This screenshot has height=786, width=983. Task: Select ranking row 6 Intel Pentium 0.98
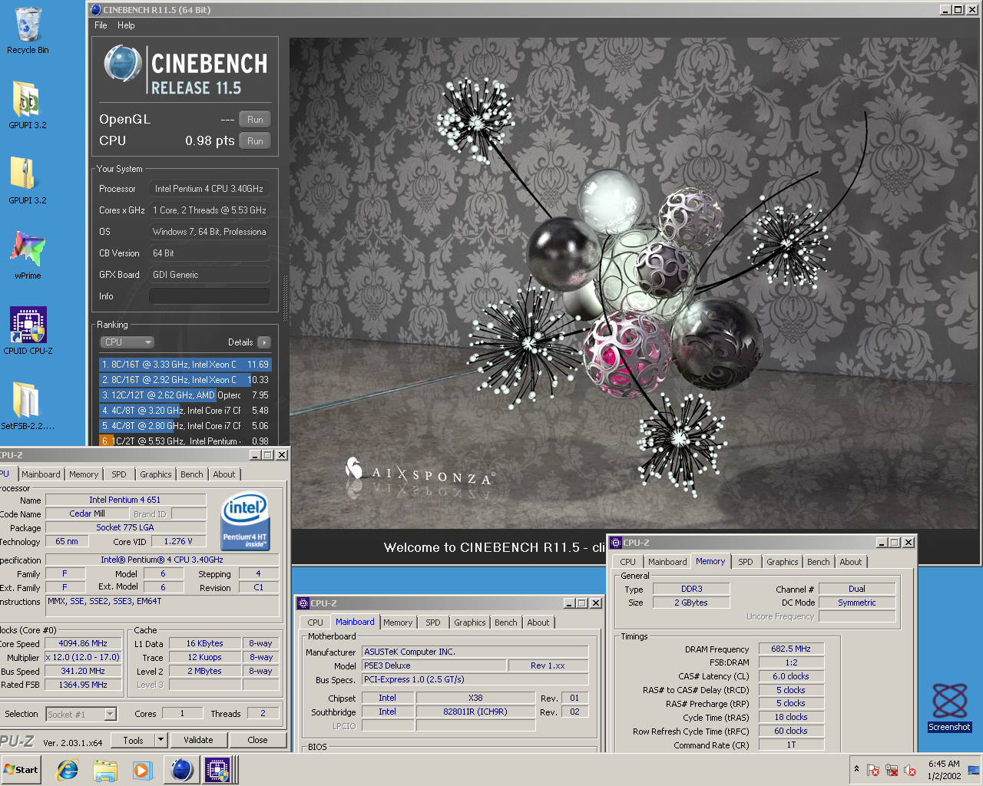pyautogui.click(x=184, y=441)
